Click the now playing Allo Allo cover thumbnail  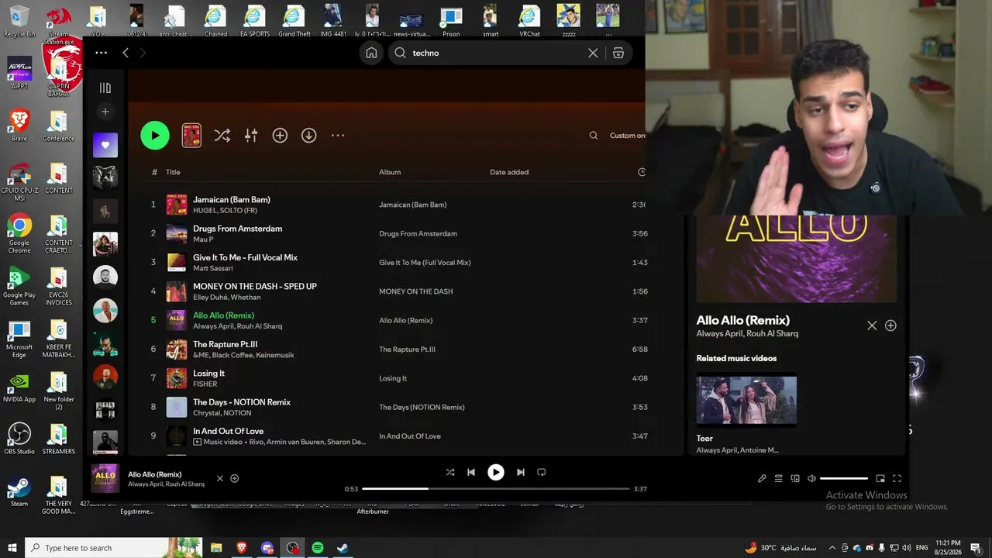pos(105,478)
